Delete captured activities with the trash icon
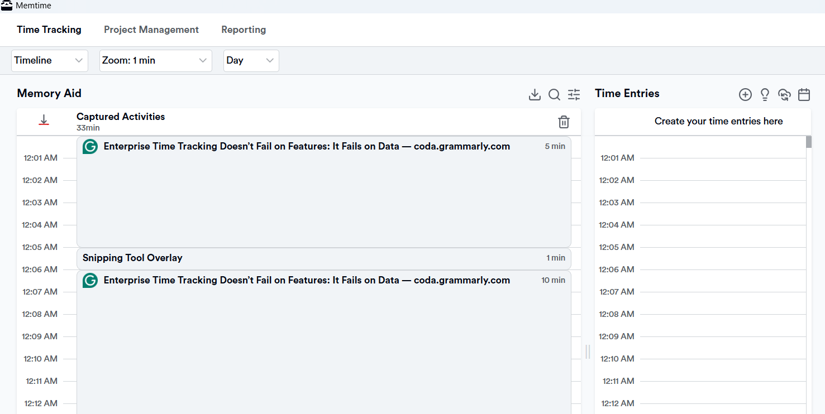 (564, 122)
